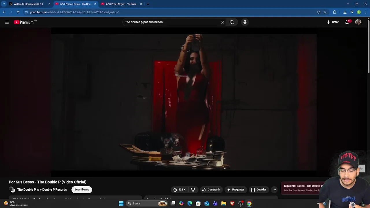Open the tab search dropdown arrow

(x=4, y=4)
